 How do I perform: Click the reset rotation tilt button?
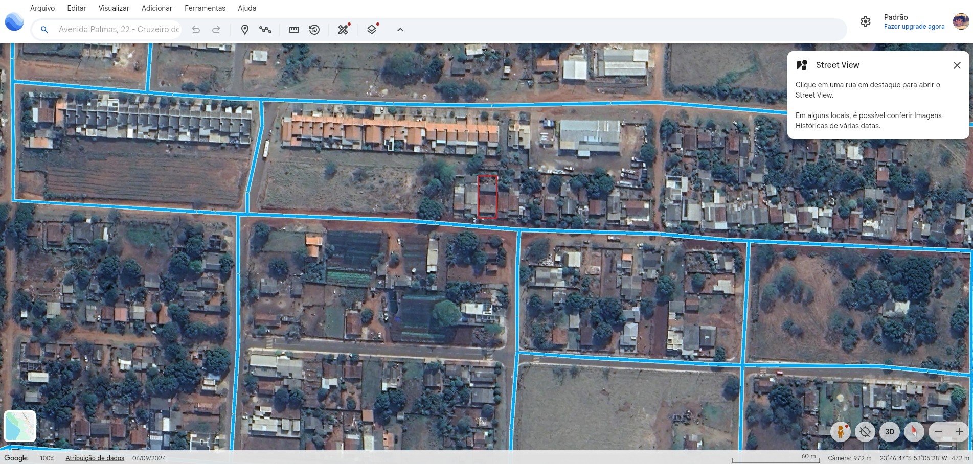(865, 432)
